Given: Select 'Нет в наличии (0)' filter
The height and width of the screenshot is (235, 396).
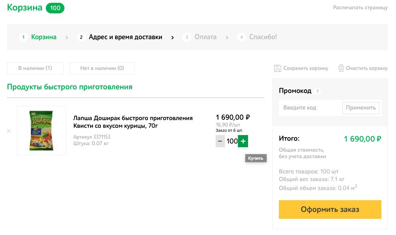Looking at the screenshot, I should 102,68.
